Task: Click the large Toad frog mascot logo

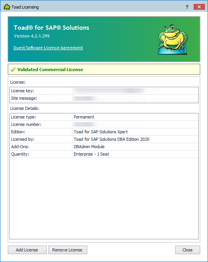Action: 173,39
